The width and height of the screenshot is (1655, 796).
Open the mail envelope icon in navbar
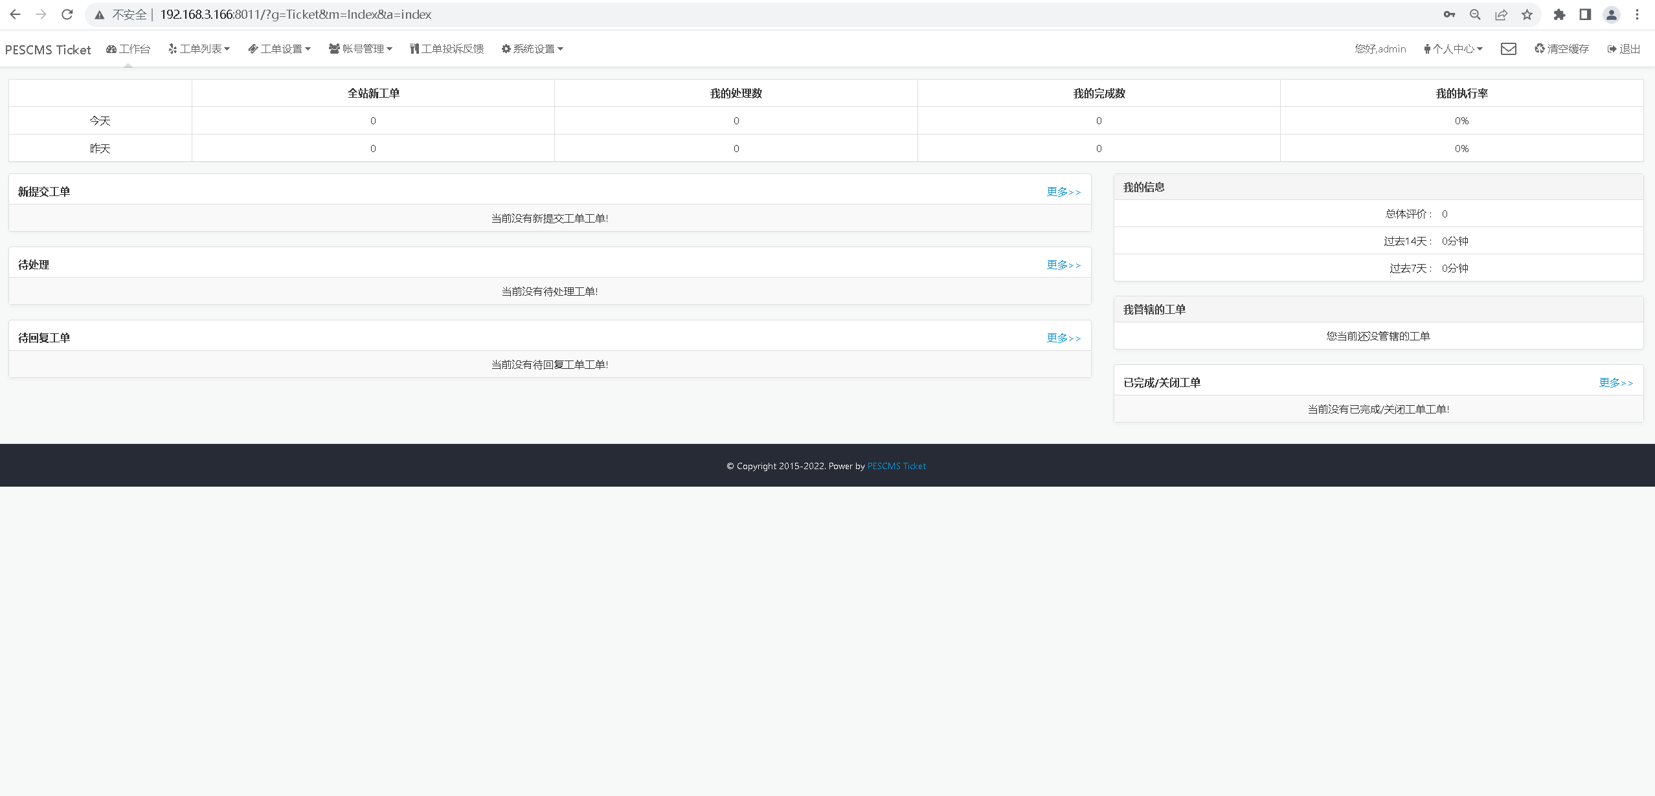tap(1508, 49)
